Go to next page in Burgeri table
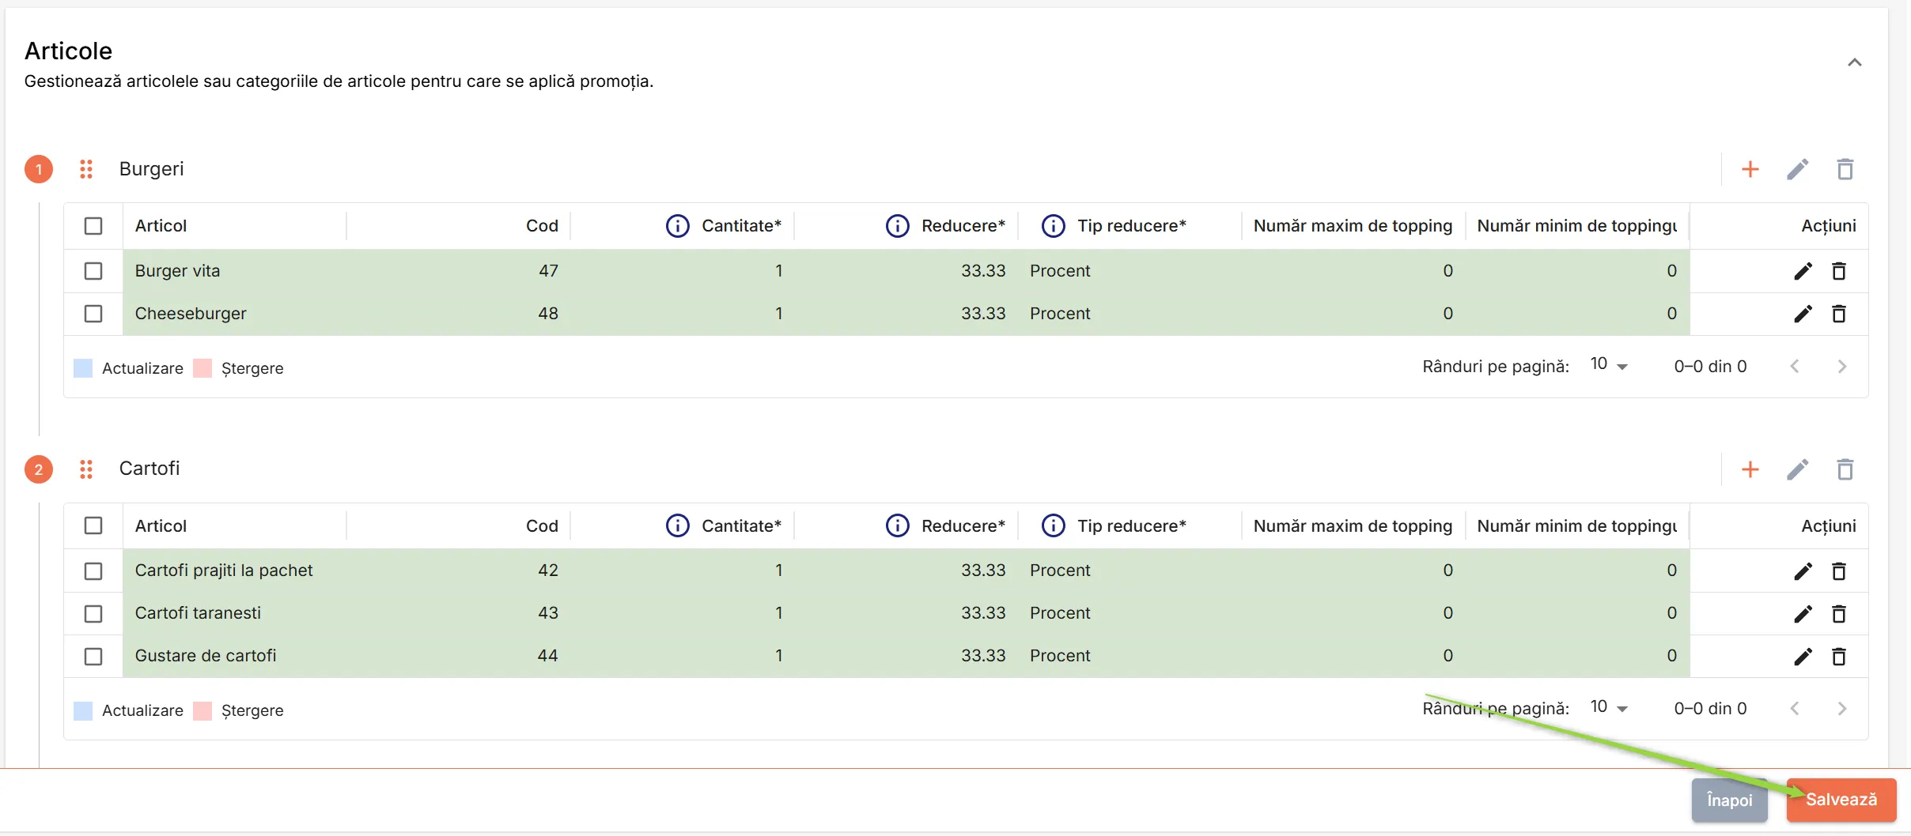This screenshot has height=836, width=1911. click(1842, 367)
